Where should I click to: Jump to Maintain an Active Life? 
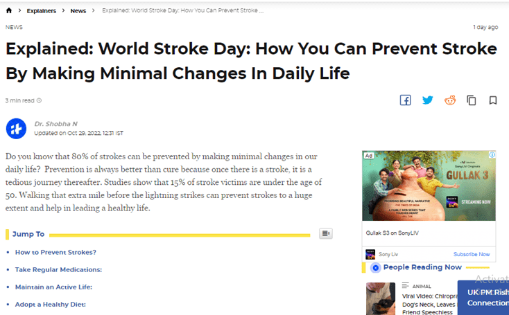[53, 287]
